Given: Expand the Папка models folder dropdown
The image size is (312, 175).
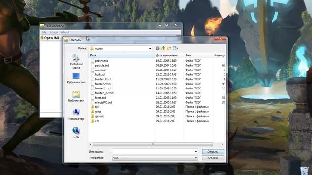Looking at the screenshot, I should point(150,49).
